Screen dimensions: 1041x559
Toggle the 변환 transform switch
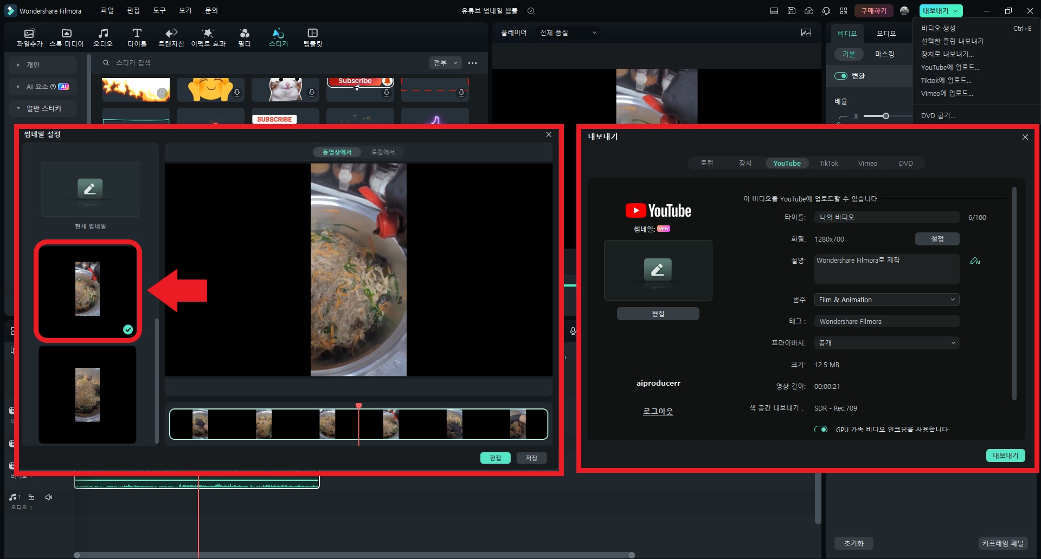click(x=841, y=76)
